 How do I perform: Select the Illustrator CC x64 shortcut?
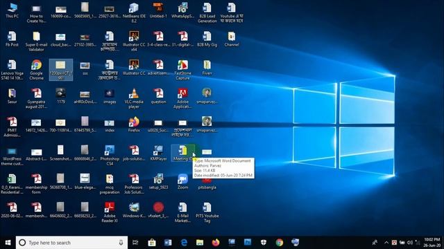[x=134, y=41]
